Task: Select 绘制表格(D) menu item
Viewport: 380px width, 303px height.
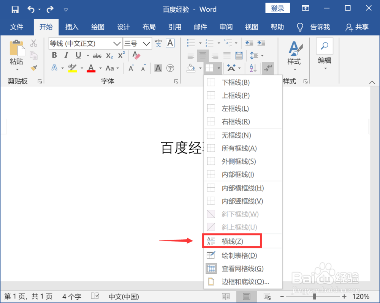Action: [x=243, y=255]
